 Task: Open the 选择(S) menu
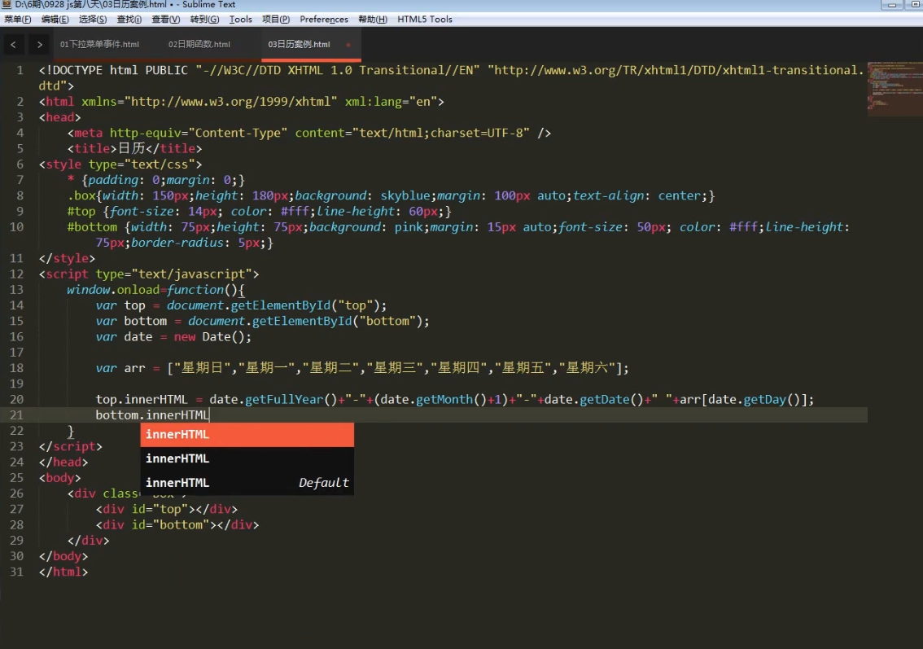(x=93, y=19)
